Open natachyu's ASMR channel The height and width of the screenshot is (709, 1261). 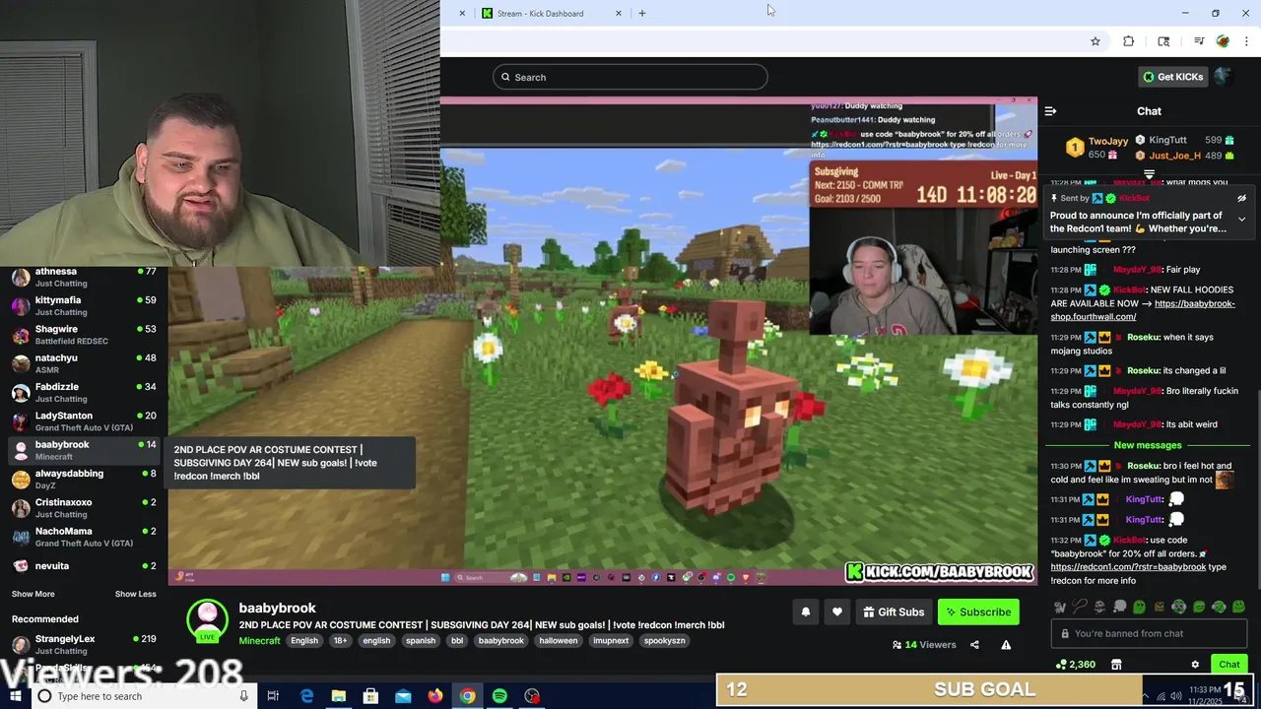(x=84, y=364)
